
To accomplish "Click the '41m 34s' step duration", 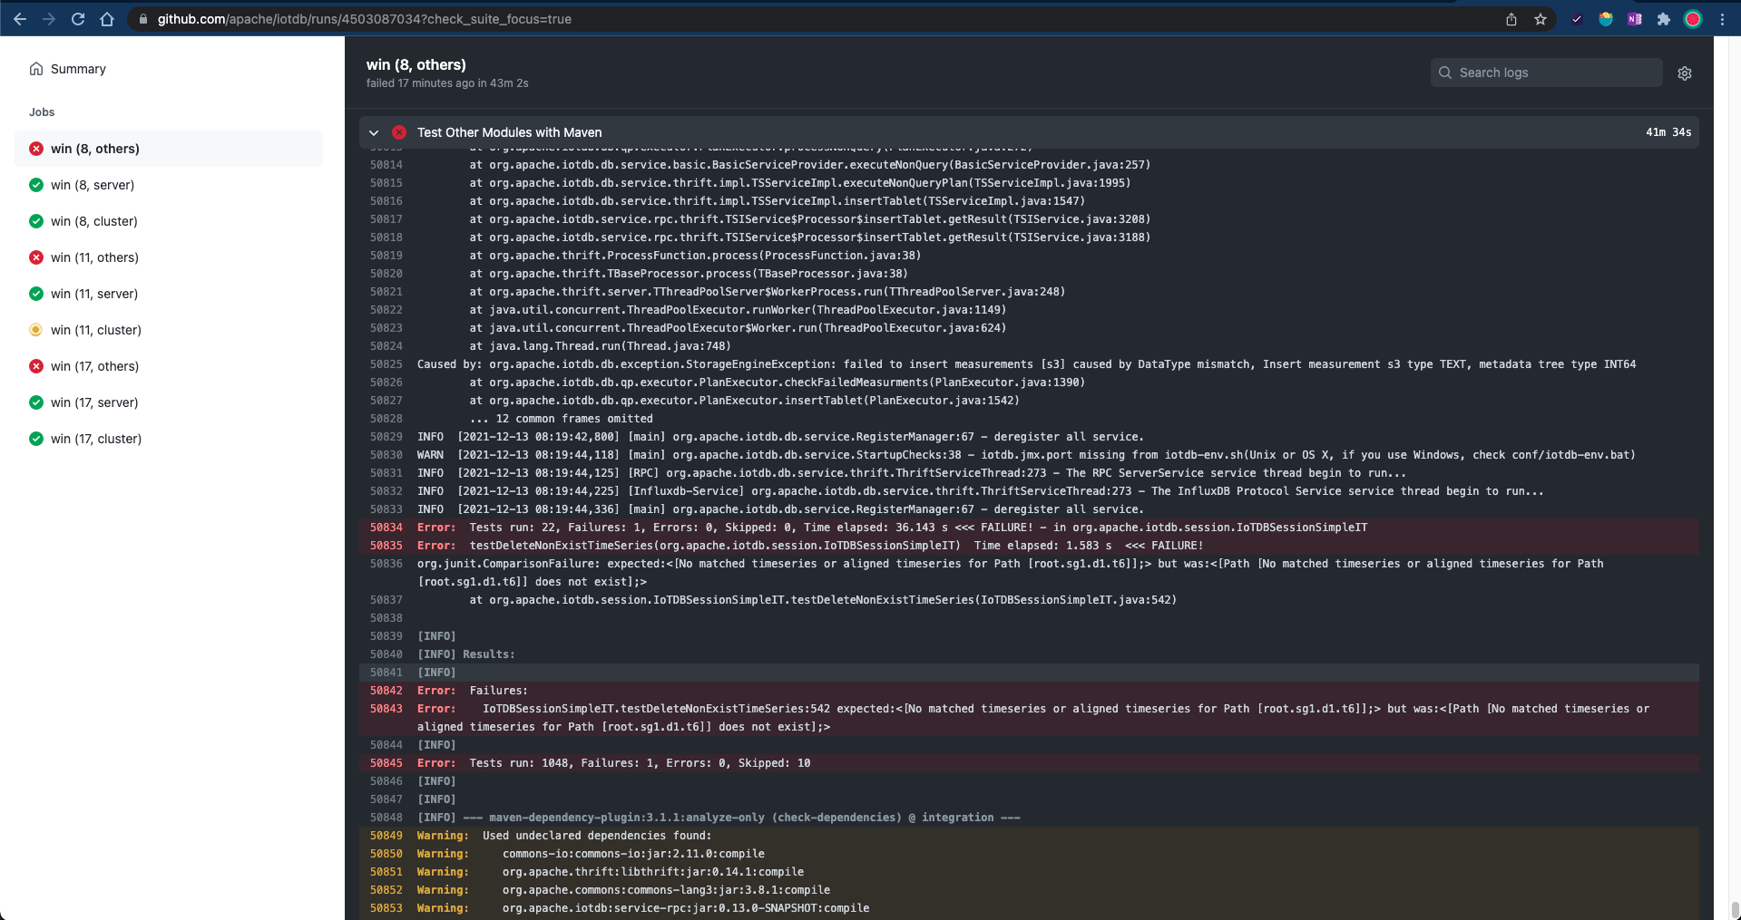I will coord(1668,132).
